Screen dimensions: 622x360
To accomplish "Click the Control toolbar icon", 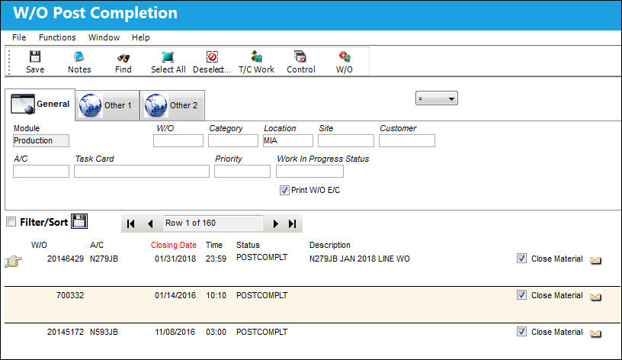I will [300, 56].
